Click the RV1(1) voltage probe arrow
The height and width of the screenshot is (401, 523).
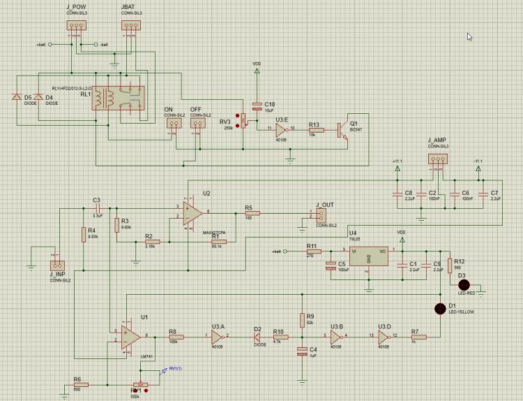[x=163, y=370]
